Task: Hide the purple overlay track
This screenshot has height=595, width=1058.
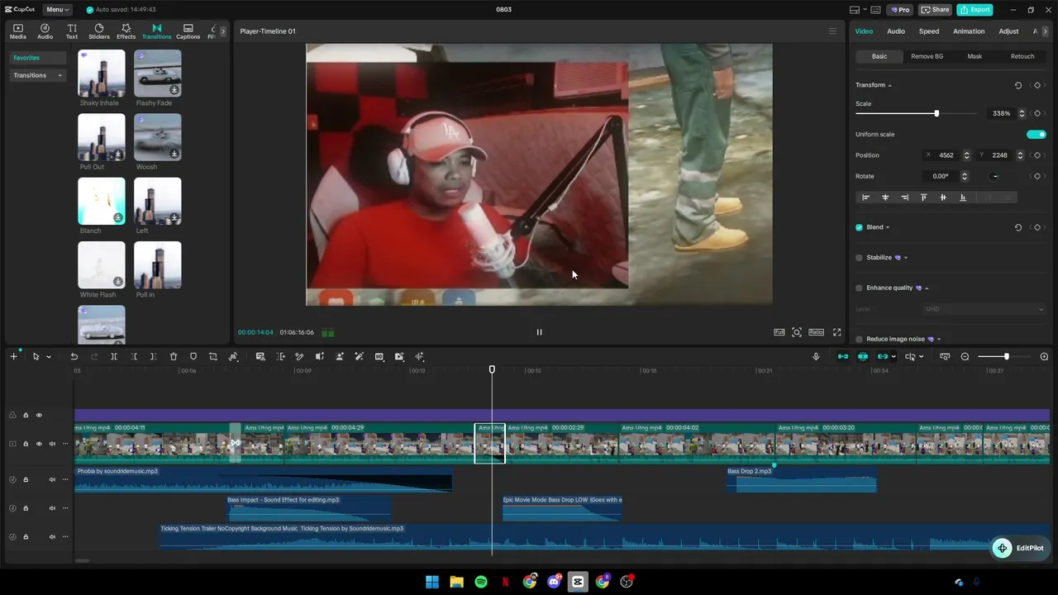Action: 39,415
